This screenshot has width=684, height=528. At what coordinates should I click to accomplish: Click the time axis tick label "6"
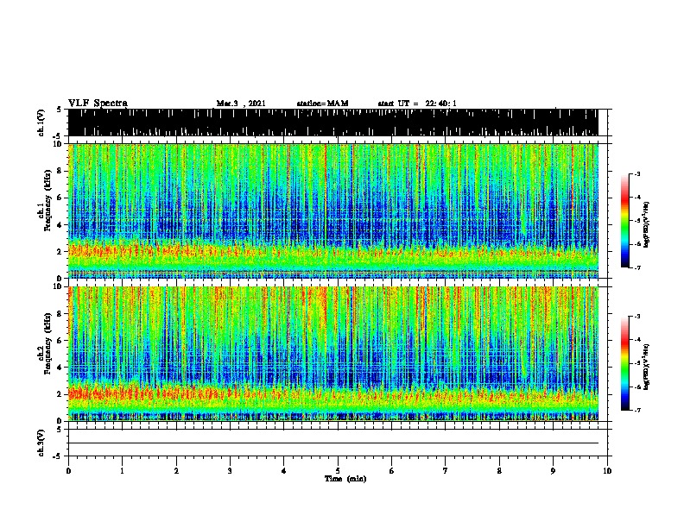coord(392,471)
